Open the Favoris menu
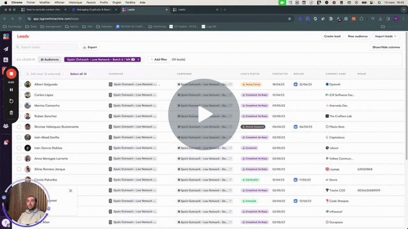The width and height of the screenshot is (408, 229). 91,3
